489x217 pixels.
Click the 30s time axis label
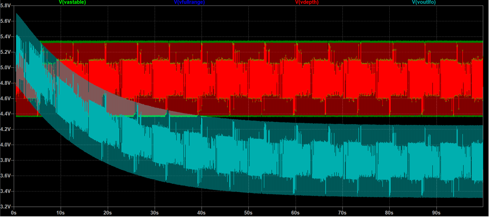click(x=154, y=212)
